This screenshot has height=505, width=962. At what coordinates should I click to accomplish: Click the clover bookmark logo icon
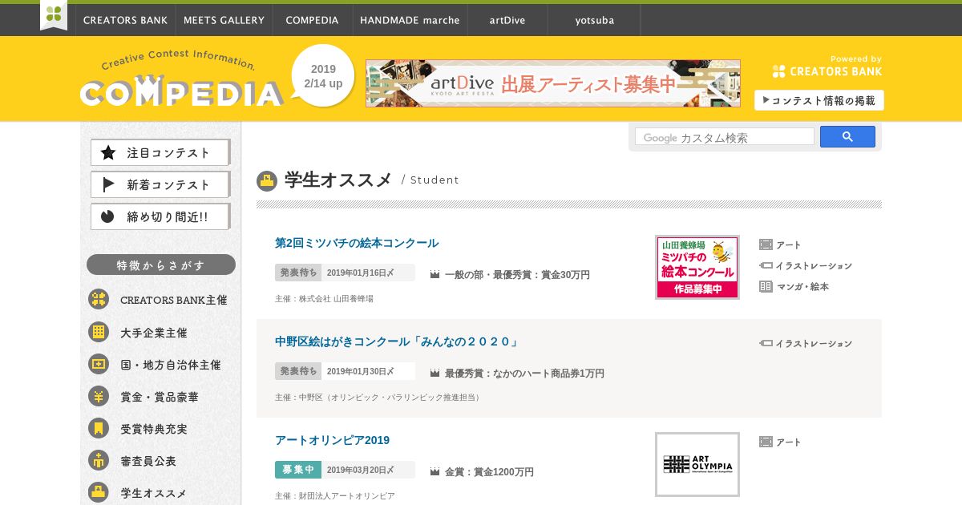(x=54, y=14)
